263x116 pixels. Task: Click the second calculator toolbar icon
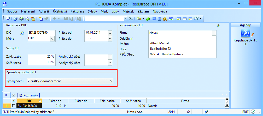tap(159, 19)
